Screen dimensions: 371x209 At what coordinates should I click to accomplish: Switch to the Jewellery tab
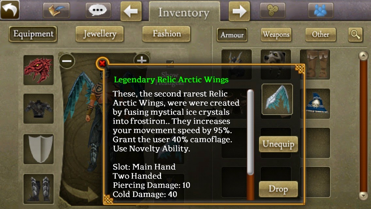100,34
